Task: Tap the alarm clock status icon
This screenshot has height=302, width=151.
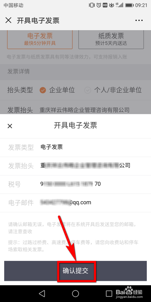Action: tap(99, 5)
